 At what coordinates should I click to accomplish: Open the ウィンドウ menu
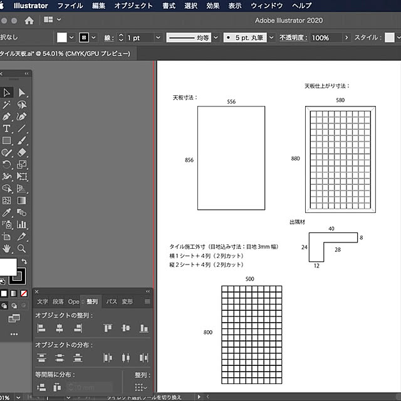click(267, 6)
